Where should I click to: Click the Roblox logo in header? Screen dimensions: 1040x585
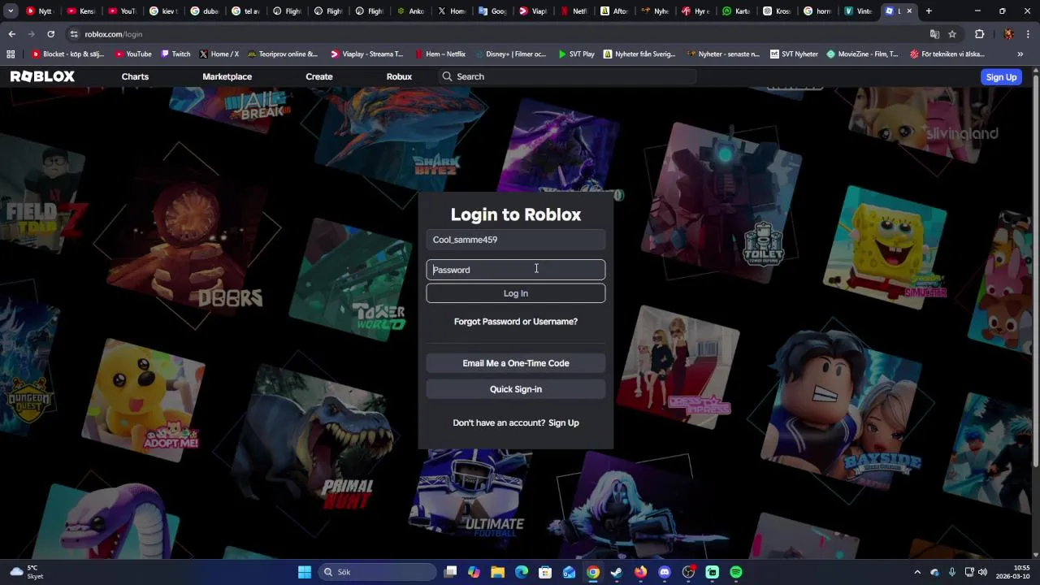tap(42, 76)
